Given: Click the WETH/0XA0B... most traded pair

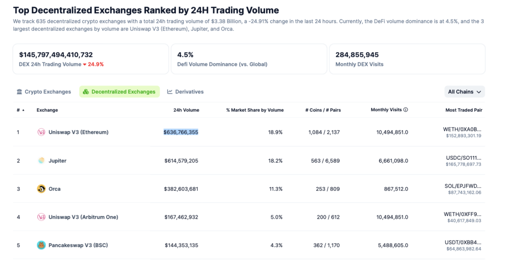Looking at the screenshot, I should click(462, 129).
